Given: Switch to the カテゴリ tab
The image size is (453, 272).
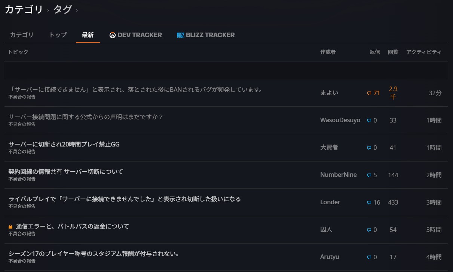Looking at the screenshot, I should [x=22, y=35].
